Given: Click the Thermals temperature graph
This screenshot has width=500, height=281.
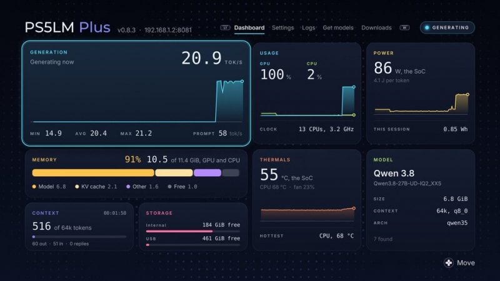Looking at the screenshot, I should (x=307, y=214).
